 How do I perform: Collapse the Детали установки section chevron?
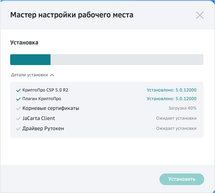click(52, 75)
